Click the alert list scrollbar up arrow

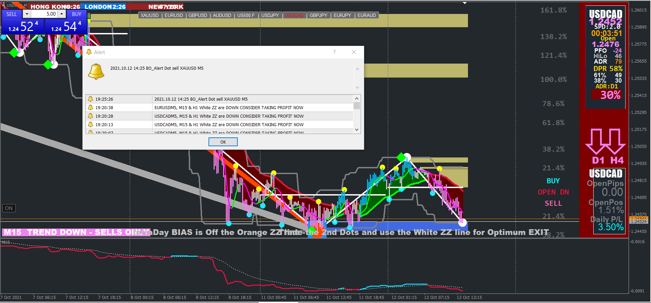[357, 99]
